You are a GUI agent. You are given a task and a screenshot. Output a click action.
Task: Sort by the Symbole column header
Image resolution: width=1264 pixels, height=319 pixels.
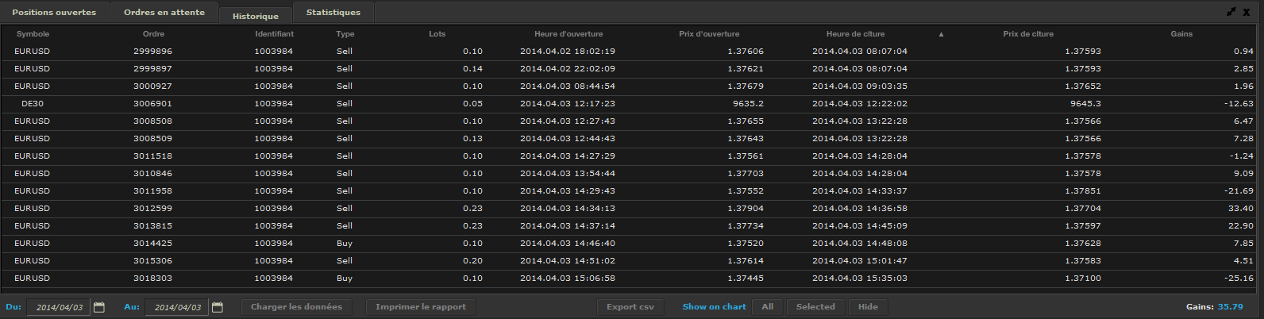coord(33,34)
